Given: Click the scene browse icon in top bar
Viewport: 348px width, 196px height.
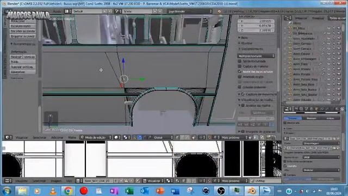Looking at the screenshot, I should click(117, 11).
